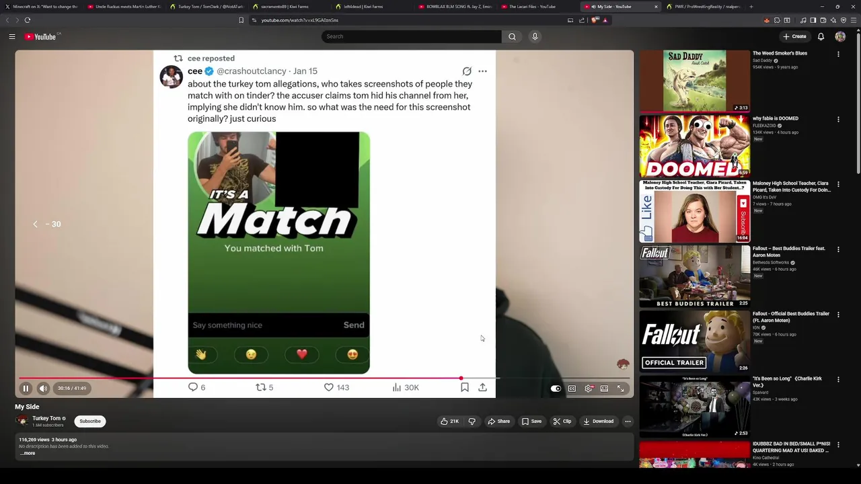Screen dimensions: 861x484
Task: Switch to sacramento89 Kiwi Farms tab
Action: coord(290,7)
